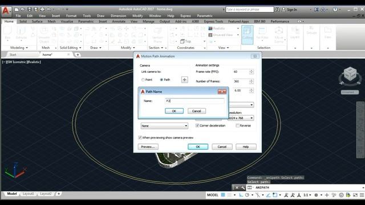This screenshot has height=205, width=365.
Task: Click the status bar customization hamburger icon
Action: click(362, 195)
